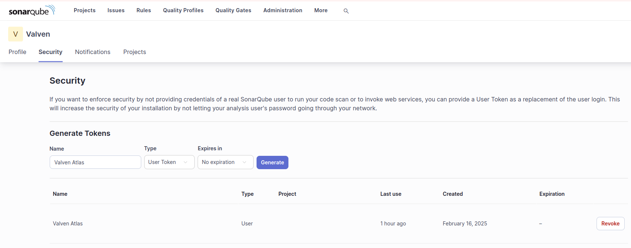Open the search magnifier icon

click(346, 11)
